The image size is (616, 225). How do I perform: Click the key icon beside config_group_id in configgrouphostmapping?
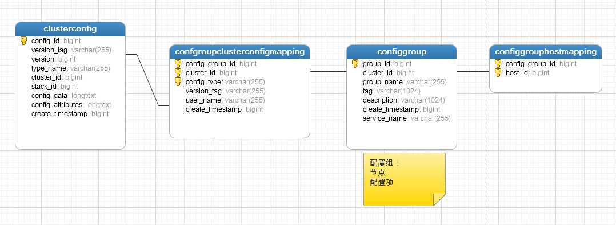coord(498,63)
